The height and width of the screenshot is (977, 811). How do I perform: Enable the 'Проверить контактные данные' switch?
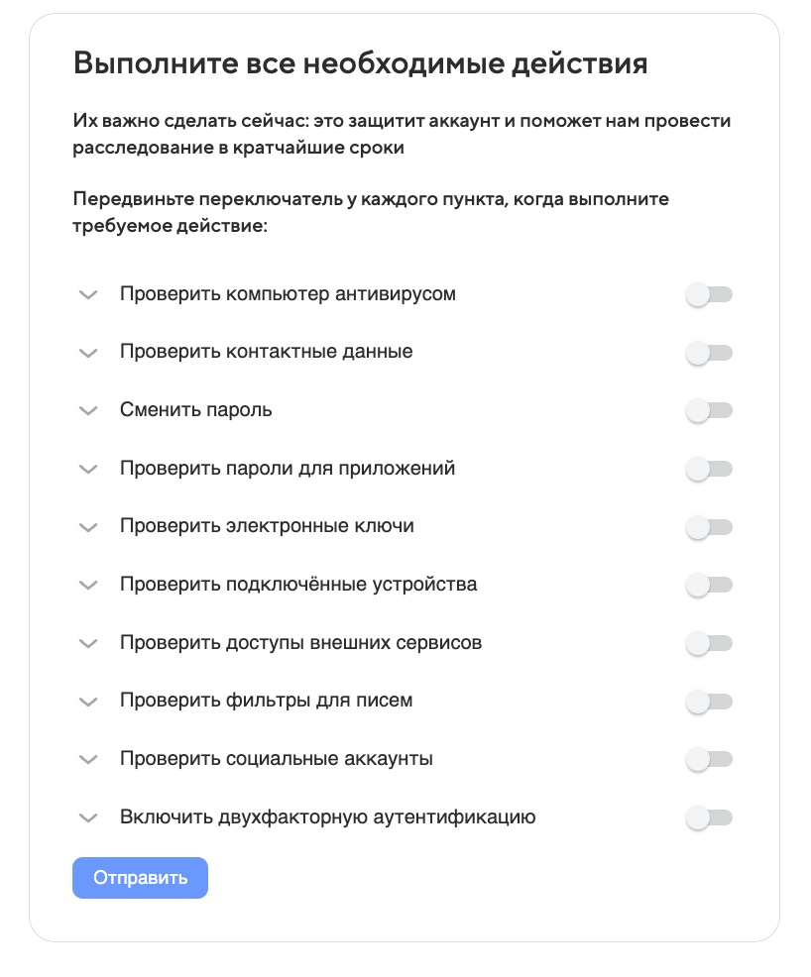point(708,353)
